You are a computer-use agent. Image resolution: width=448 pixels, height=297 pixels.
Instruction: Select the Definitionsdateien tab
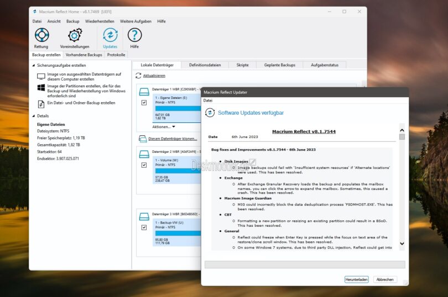(x=205, y=65)
